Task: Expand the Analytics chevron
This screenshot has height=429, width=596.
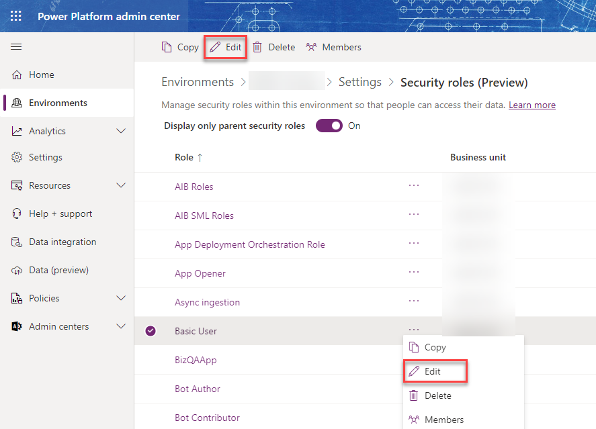Action: pyautogui.click(x=121, y=131)
